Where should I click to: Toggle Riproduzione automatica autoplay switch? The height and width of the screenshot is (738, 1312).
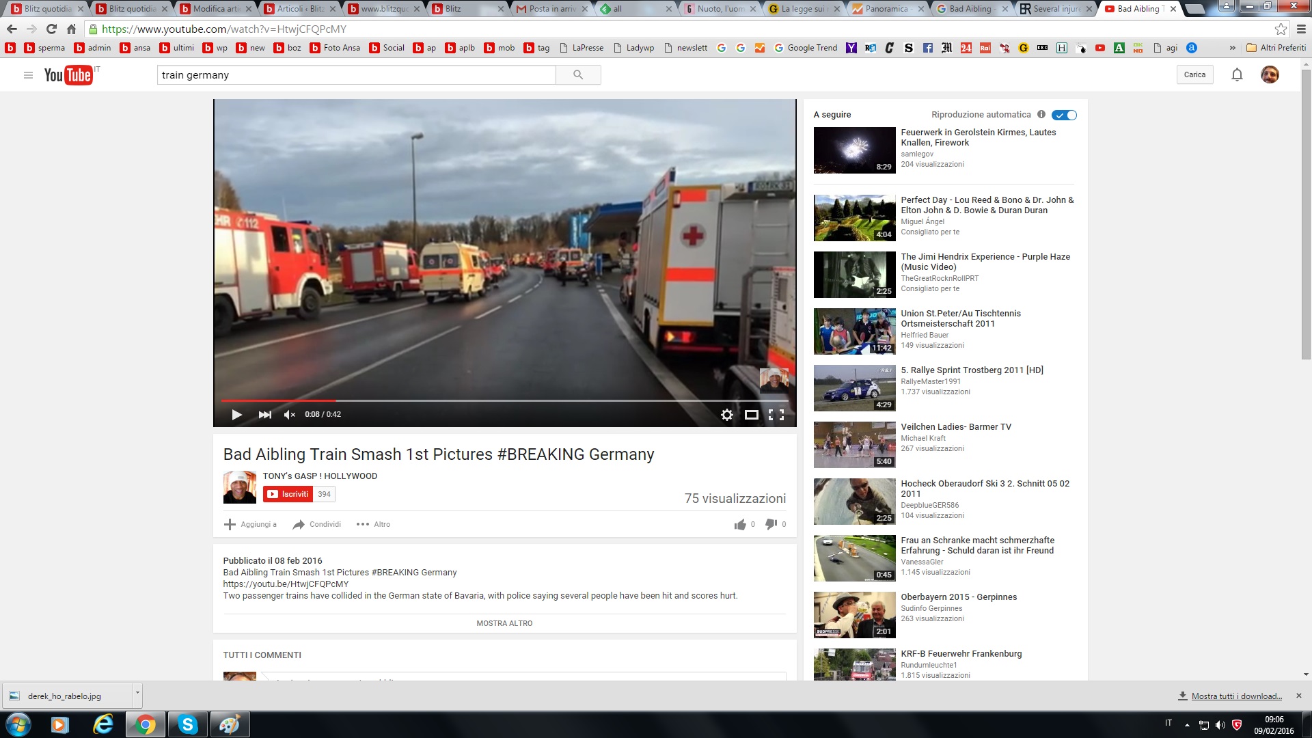[x=1064, y=115]
